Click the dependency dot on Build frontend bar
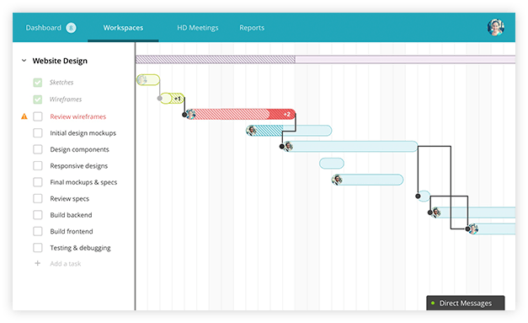528x323 pixels. click(x=467, y=229)
